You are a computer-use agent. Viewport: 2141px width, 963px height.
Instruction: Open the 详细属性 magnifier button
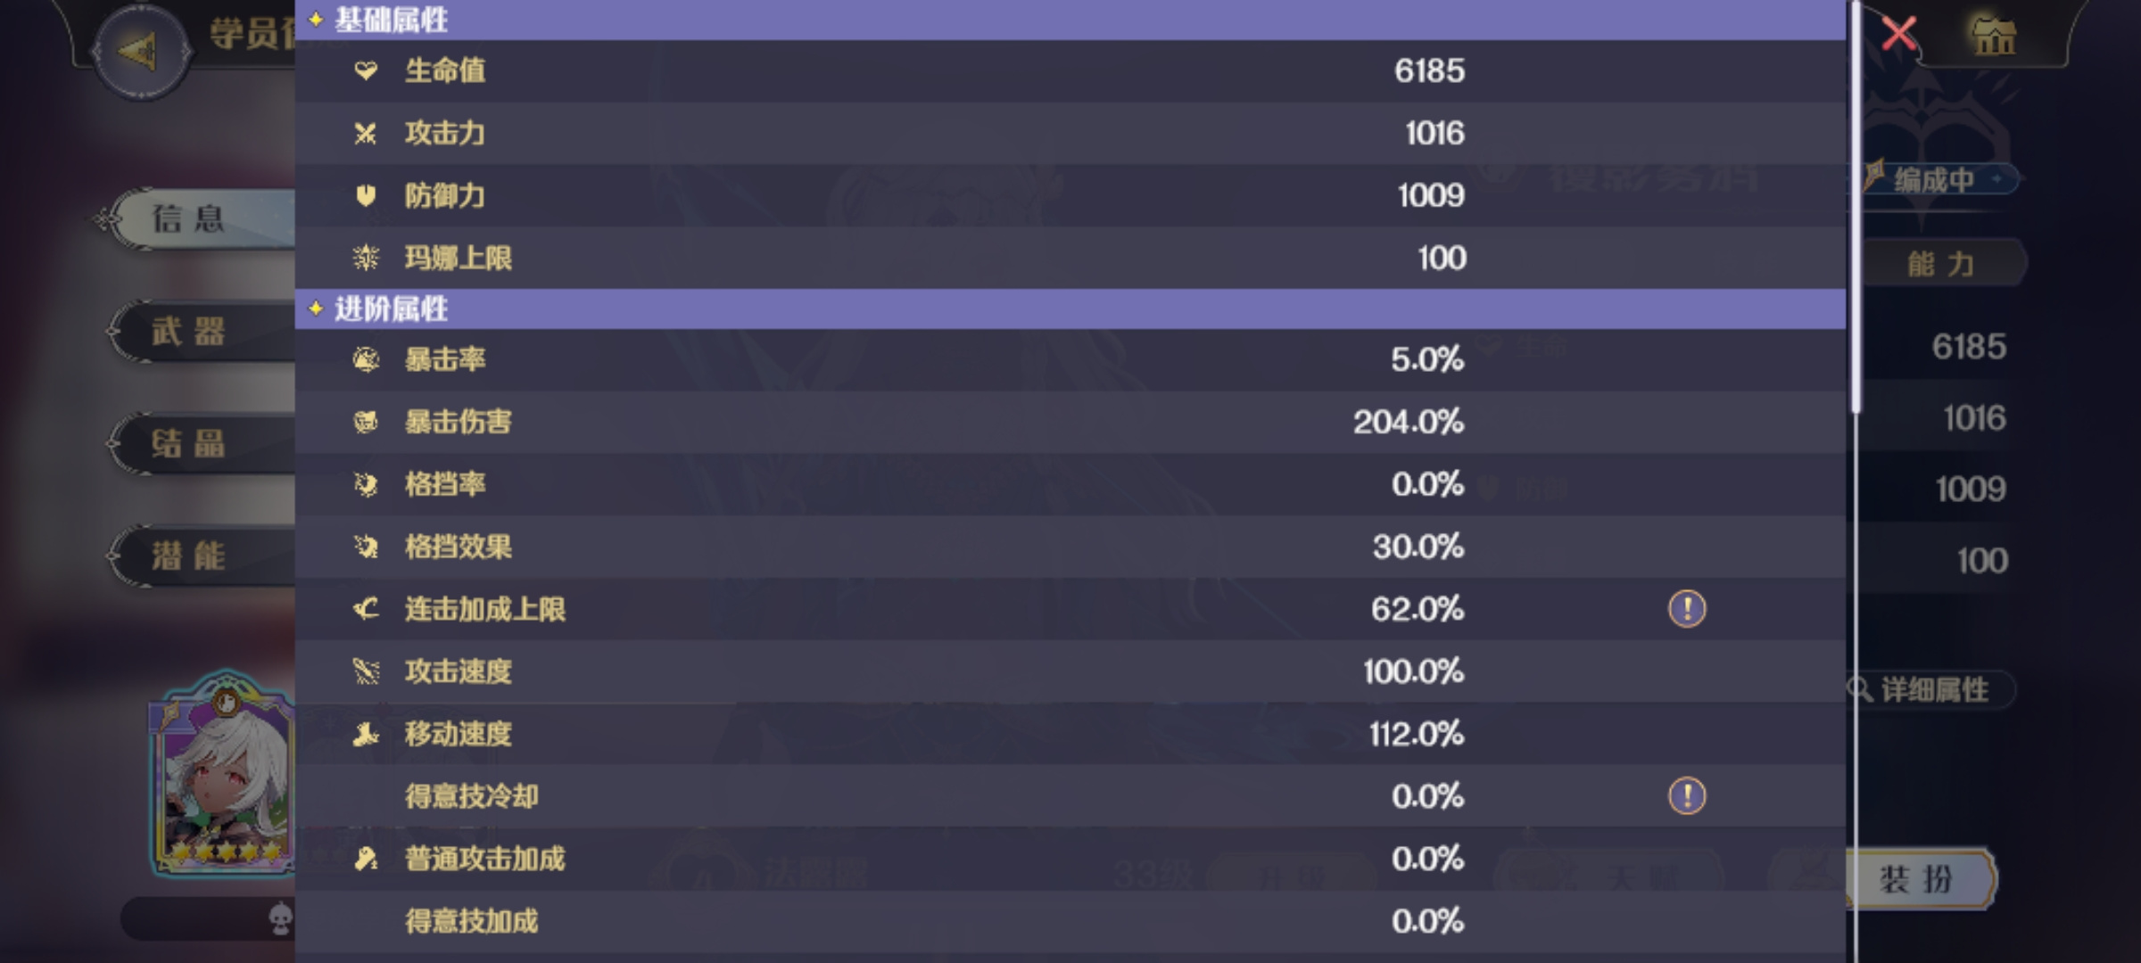[1929, 689]
